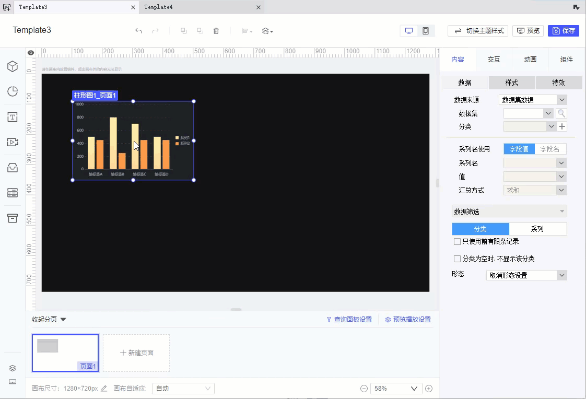Screen dimensions: 586x399
Task: Open the 样式 sub-tab
Action: pyautogui.click(x=511, y=83)
